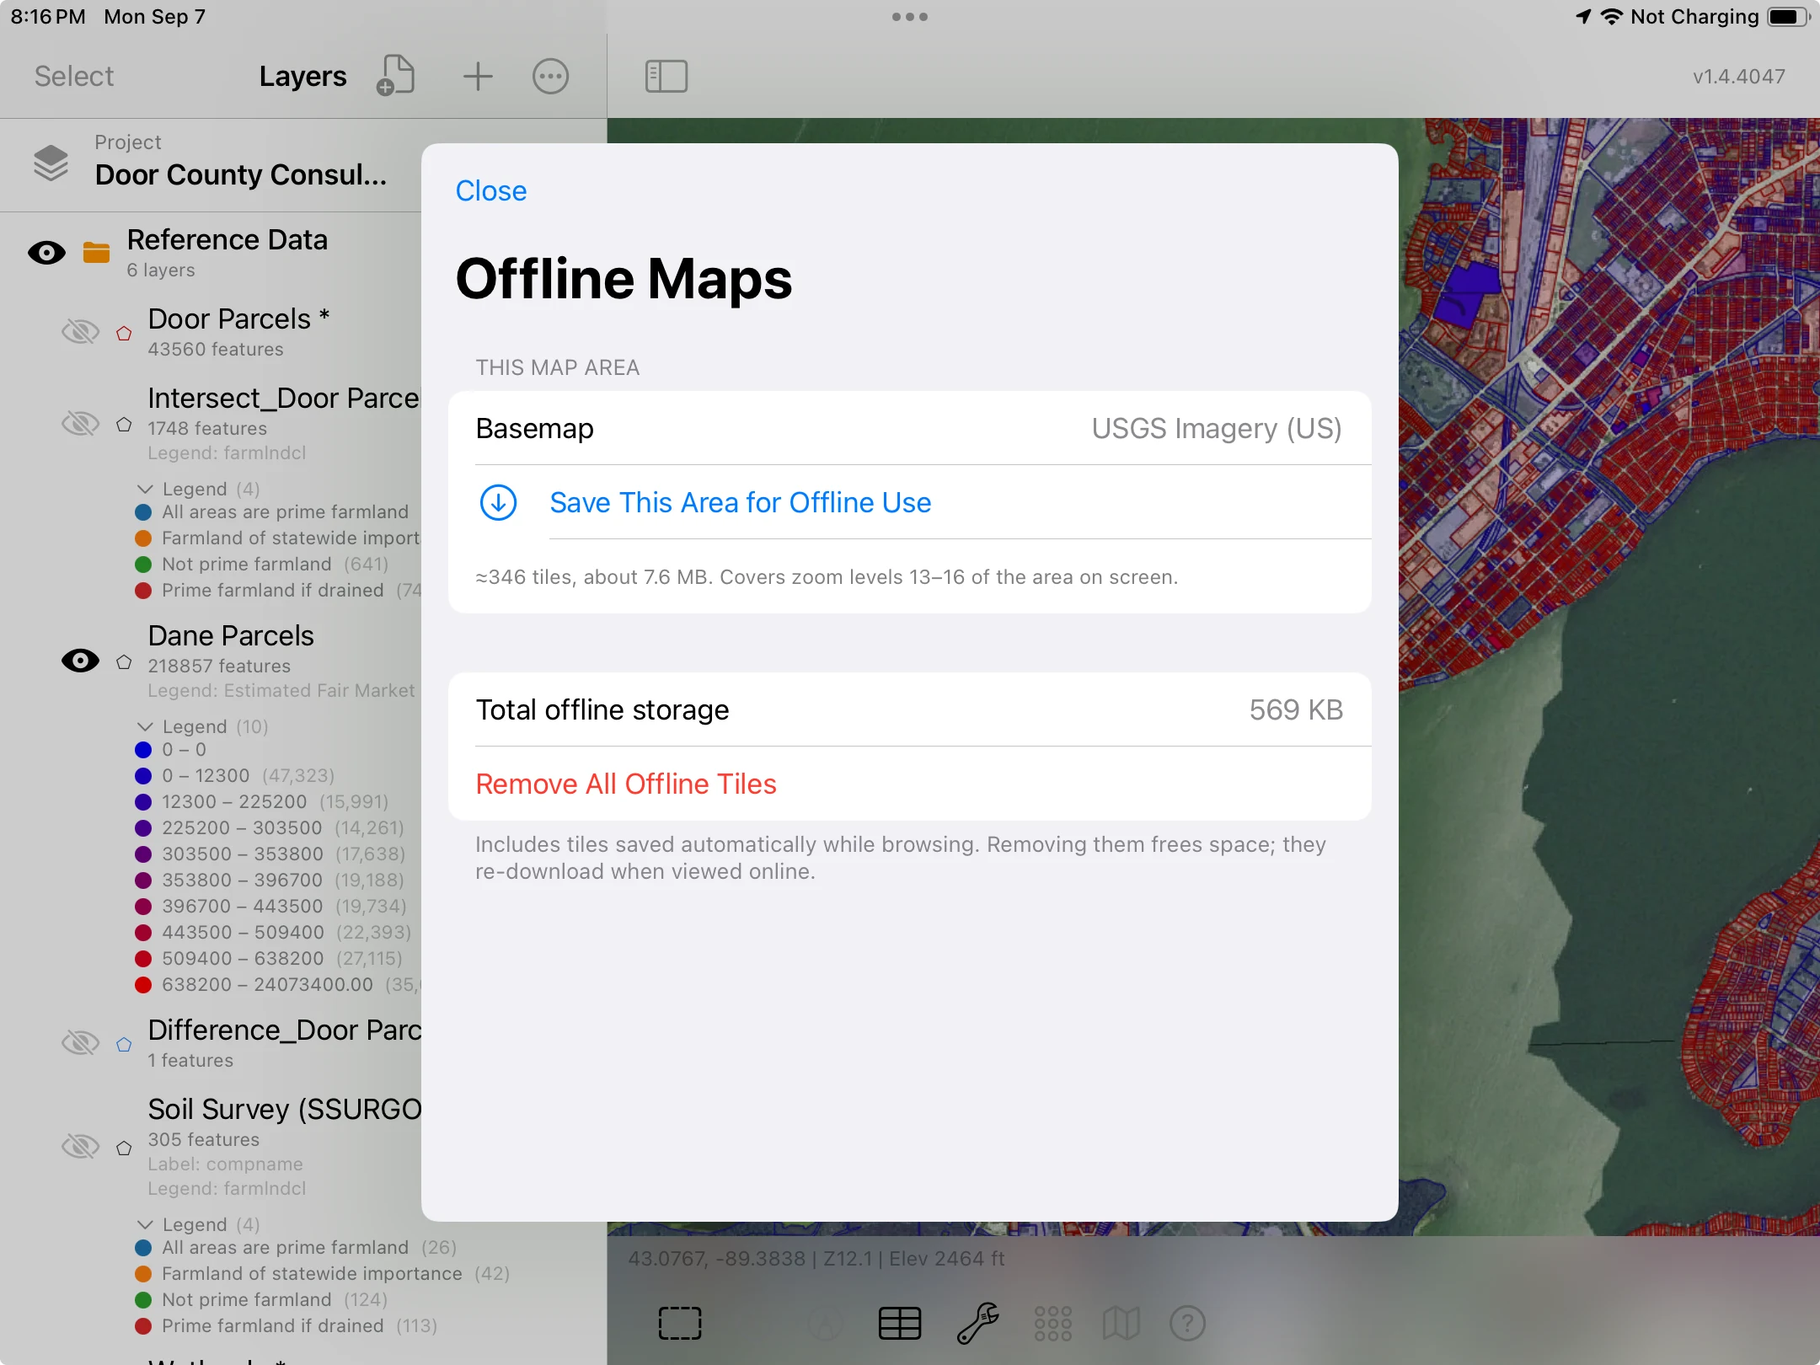This screenshot has height=1365, width=1820.
Task: Tap the project layers stack icon
Action: tap(51, 162)
